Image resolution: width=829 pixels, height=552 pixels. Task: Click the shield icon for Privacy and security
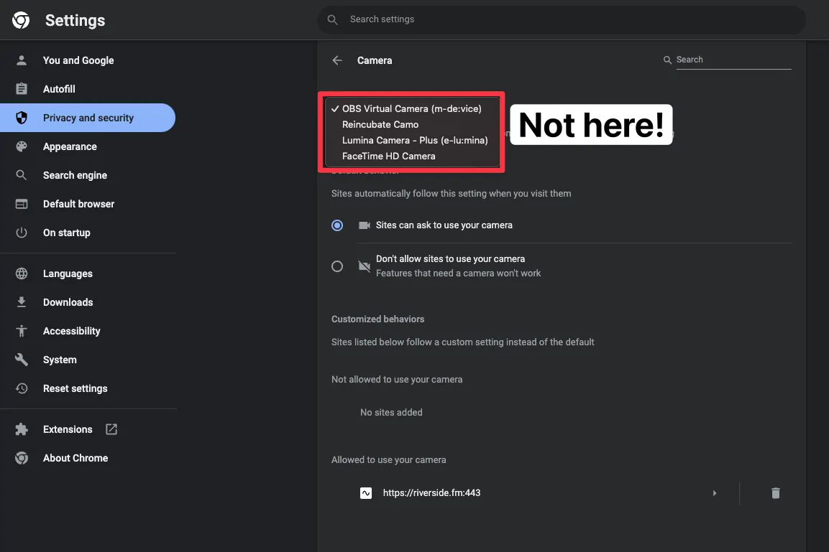coord(21,118)
